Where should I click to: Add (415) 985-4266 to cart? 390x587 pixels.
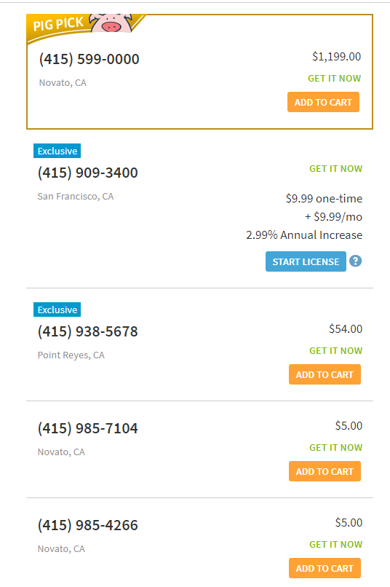point(325,568)
